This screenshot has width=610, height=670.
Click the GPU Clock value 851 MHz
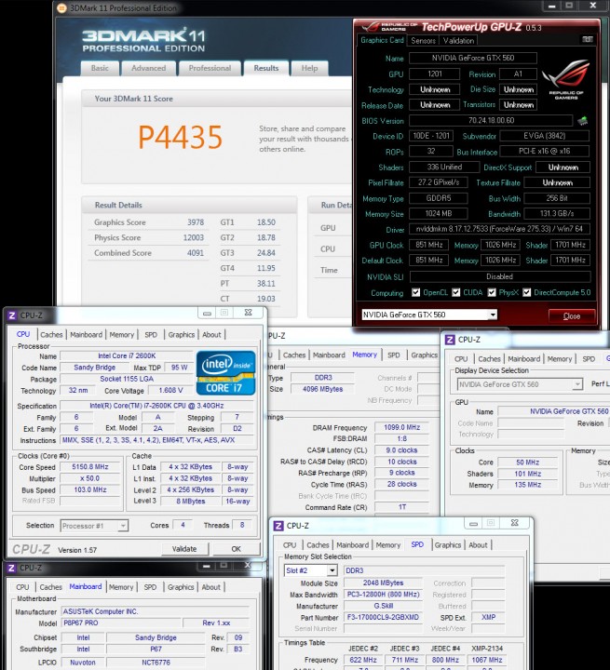click(x=429, y=245)
